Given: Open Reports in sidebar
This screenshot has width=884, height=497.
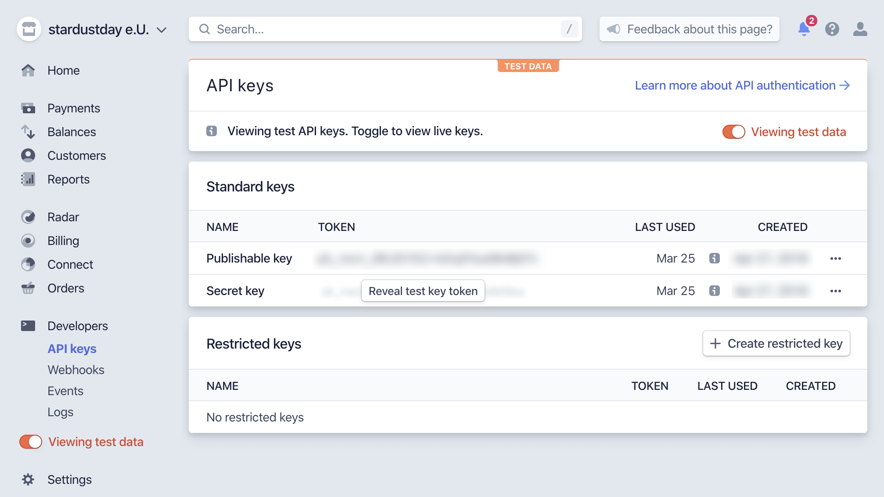Looking at the screenshot, I should click(68, 179).
